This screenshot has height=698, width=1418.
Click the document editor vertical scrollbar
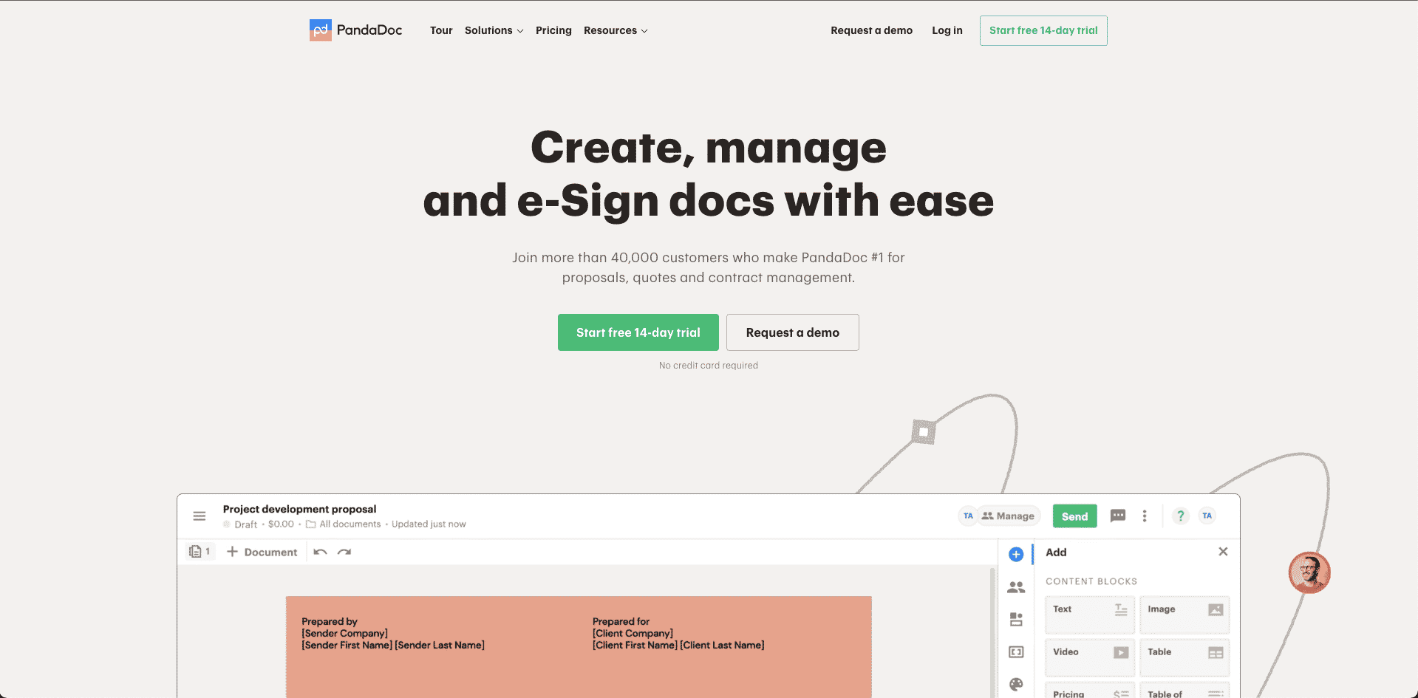992,632
